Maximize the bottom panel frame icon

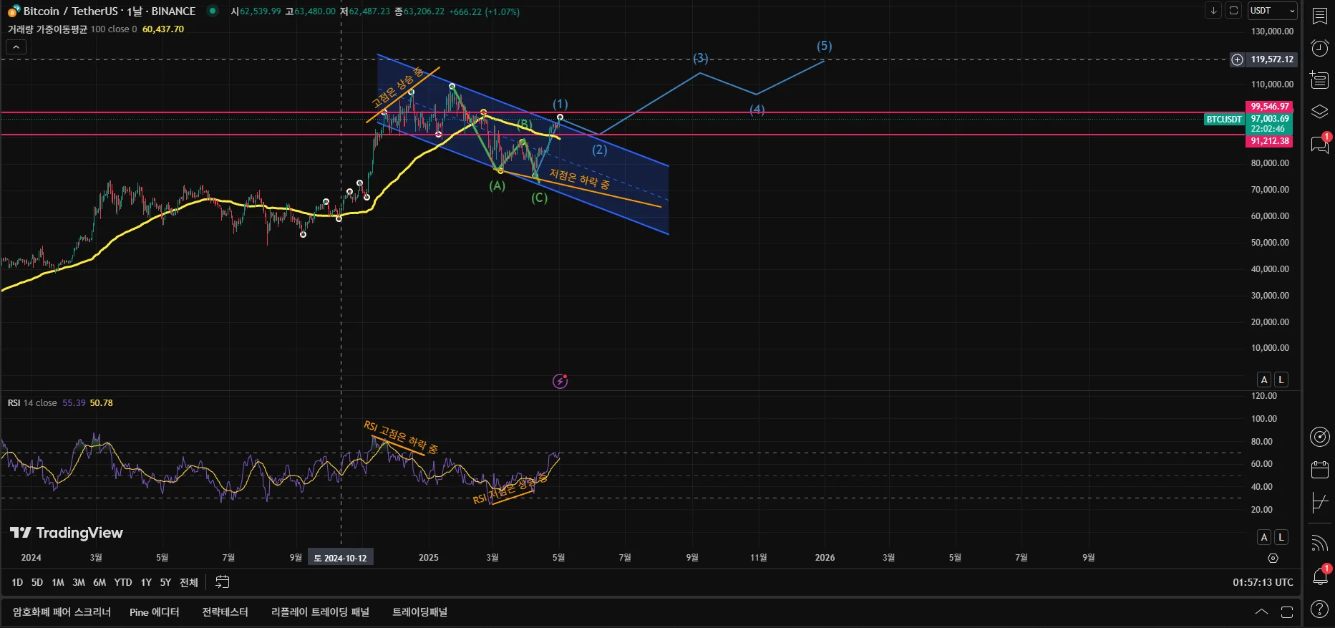pyautogui.click(x=1286, y=612)
